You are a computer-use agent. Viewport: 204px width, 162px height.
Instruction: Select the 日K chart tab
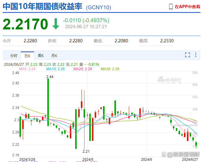pos(27,55)
